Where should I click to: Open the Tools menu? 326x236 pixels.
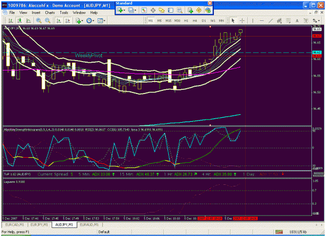point(64,13)
